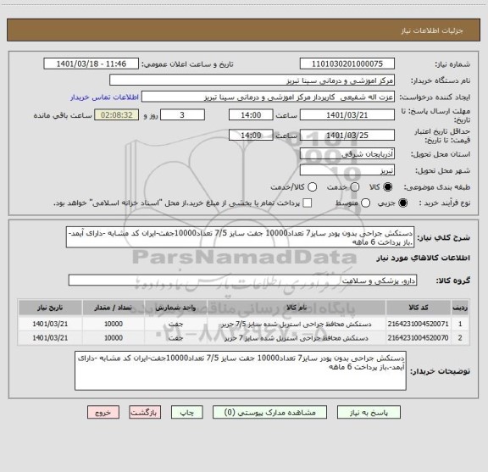The image size is (488, 472).
Task: Click the 'واحد شمارش' column header
Action: (x=175, y=308)
